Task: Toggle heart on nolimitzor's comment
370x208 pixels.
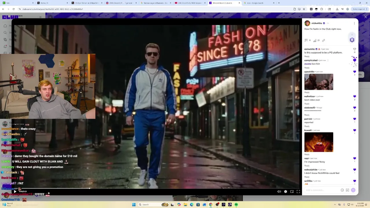Action: coord(355,96)
